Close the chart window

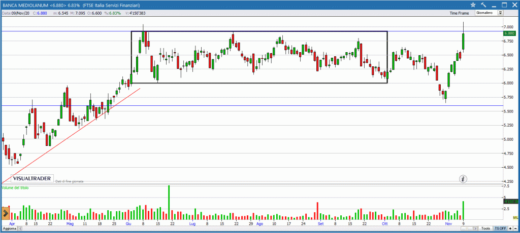point(514,5)
